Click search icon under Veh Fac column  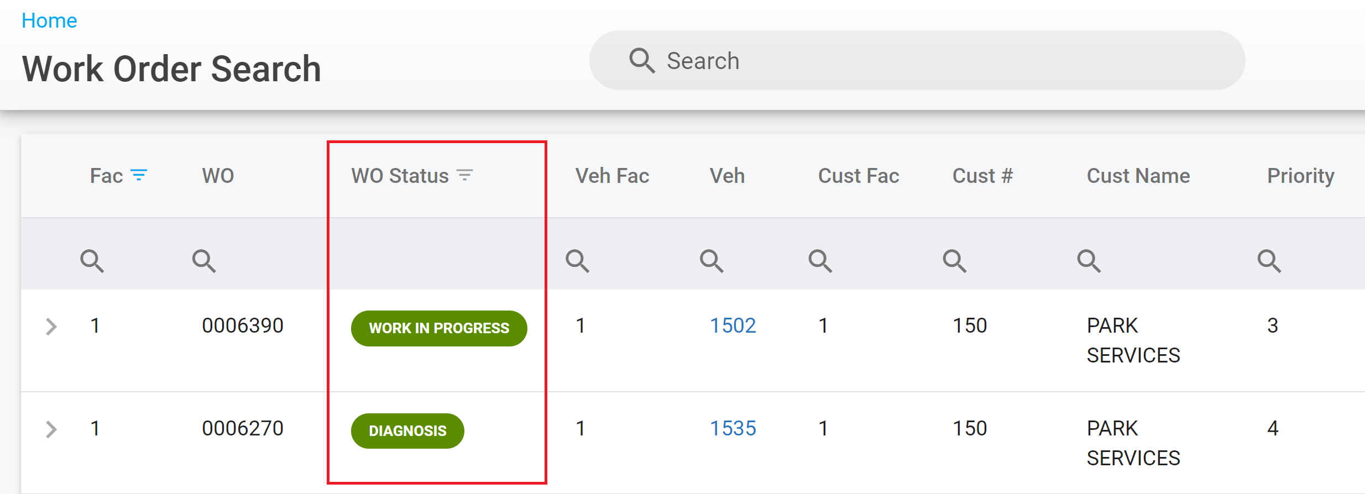click(x=577, y=261)
